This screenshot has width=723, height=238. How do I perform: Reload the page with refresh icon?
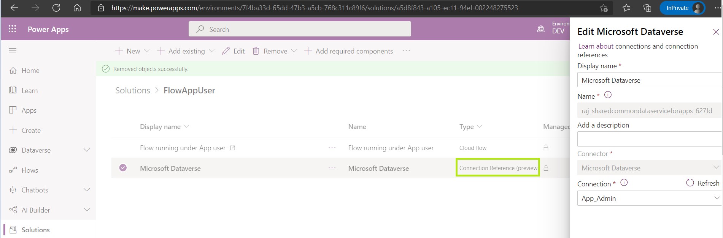[x=56, y=8]
